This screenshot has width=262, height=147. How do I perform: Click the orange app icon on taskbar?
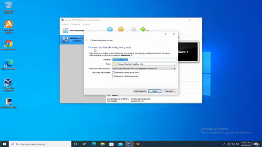138,144
